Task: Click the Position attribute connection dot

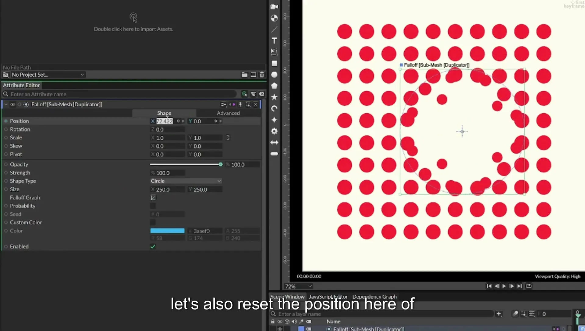Action: pyautogui.click(x=6, y=121)
